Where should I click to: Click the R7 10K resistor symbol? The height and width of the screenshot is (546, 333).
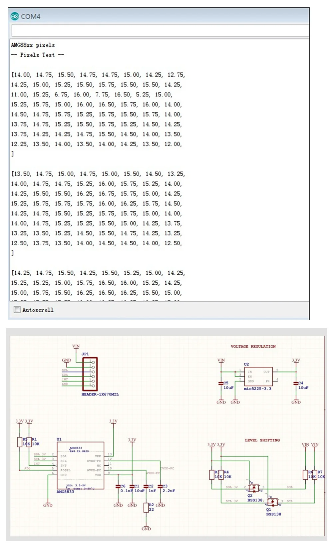[x=314, y=475]
